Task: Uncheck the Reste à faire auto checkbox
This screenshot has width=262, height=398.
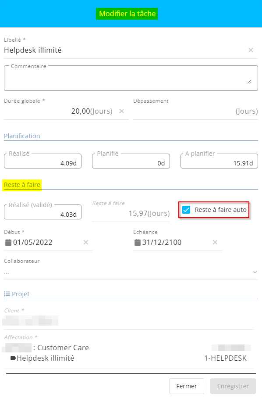Action: pyautogui.click(x=186, y=210)
